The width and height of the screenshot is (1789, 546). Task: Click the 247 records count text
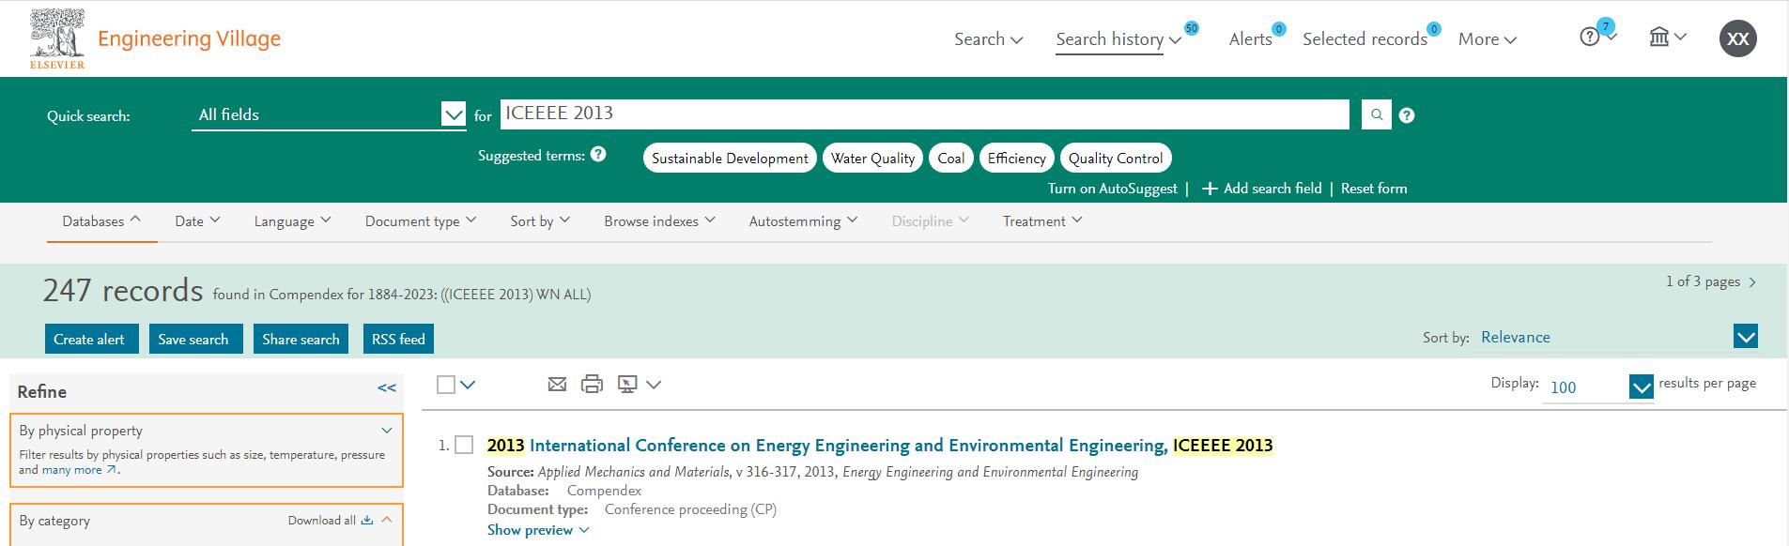click(x=122, y=291)
